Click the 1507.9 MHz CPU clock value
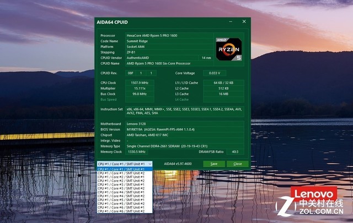Image resolution: width=353 pixels, height=223 pixels. tap(140, 83)
